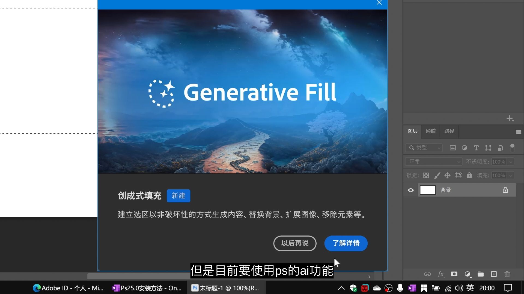The width and height of the screenshot is (524, 294).
Task: Create new fill or adjustment layer
Action: pyautogui.click(x=468, y=274)
